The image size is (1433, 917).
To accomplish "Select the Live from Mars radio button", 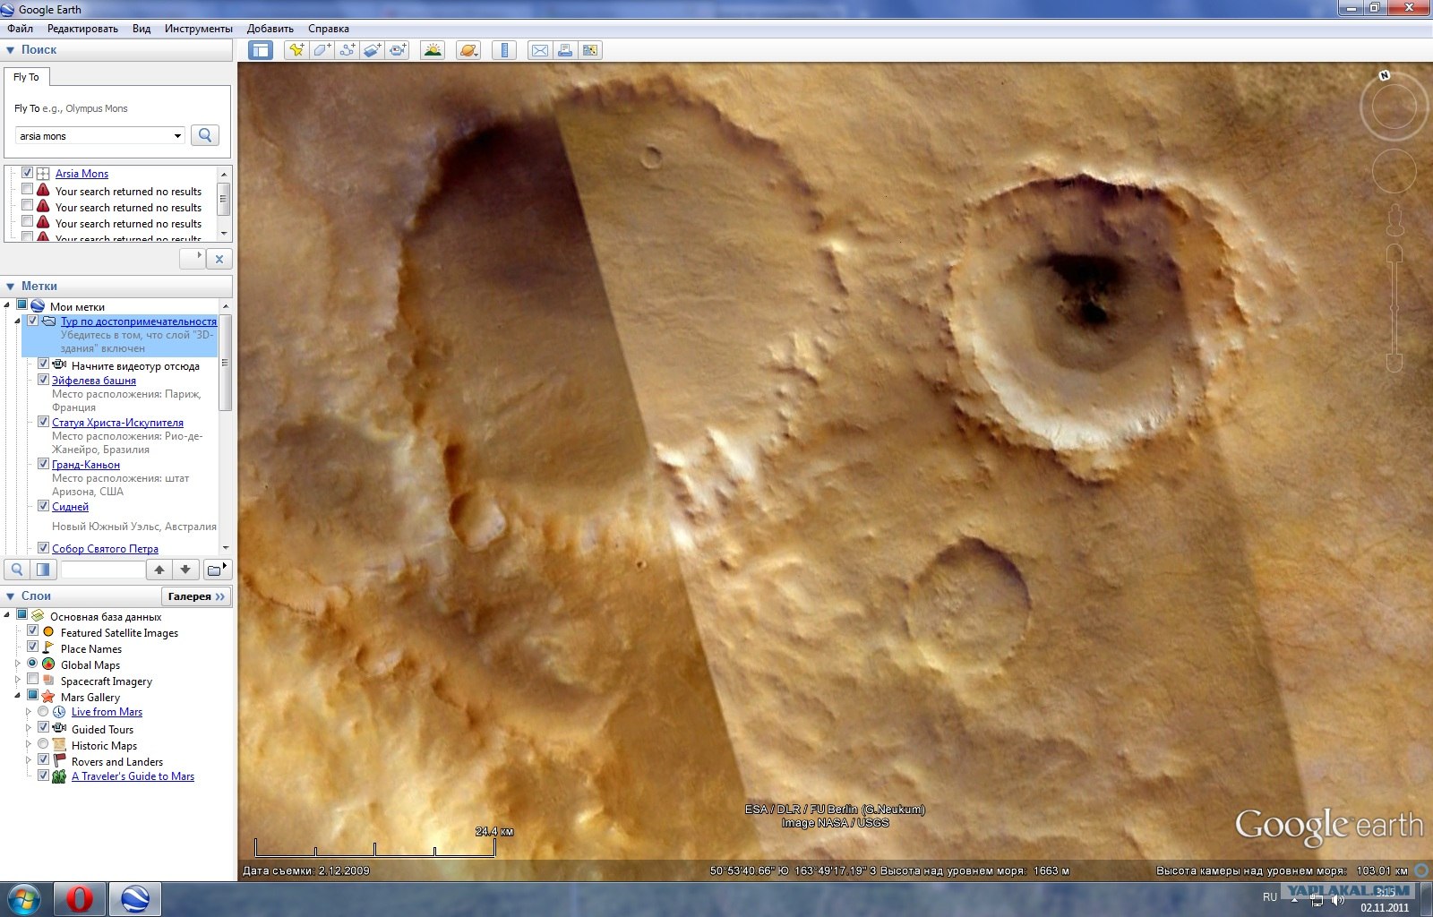I will [43, 712].
